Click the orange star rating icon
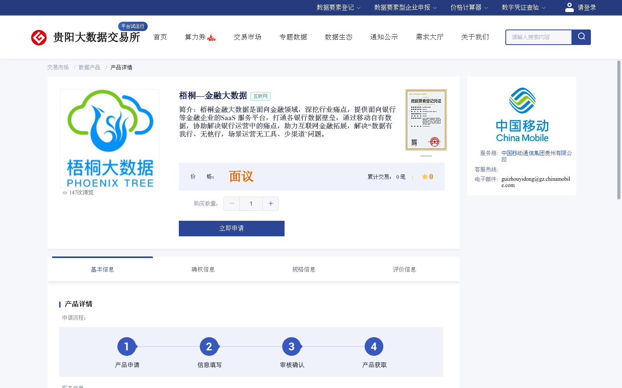Viewport: 622px width, 388px height. 425,177
